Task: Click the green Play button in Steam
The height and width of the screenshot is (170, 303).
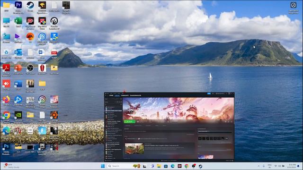Action: [x=130, y=122]
